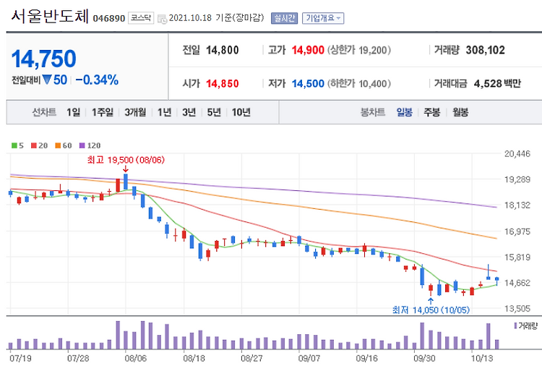
Task: Click the 고가 value 14,900
Action: click(x=308, y=50)
